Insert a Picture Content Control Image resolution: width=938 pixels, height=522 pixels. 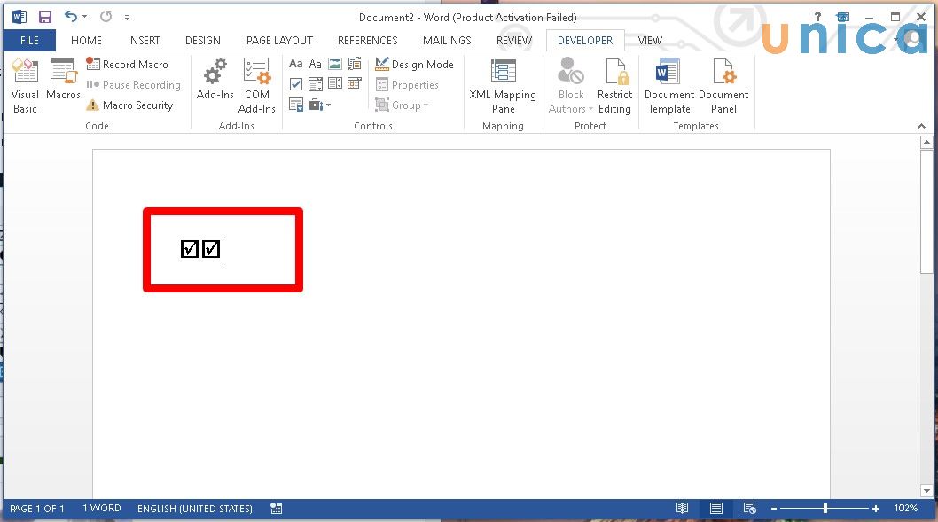click(335, 64)
